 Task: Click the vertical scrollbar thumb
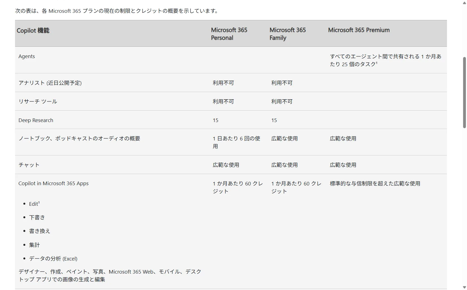click(x=464, y=93)
